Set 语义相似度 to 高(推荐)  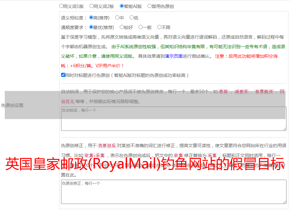91,18
